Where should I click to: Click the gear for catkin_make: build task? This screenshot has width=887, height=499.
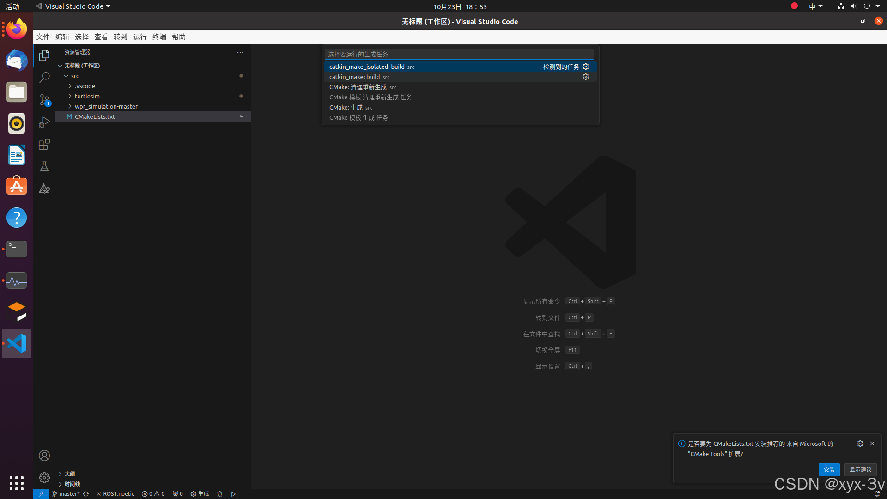(x=586, y=77)
